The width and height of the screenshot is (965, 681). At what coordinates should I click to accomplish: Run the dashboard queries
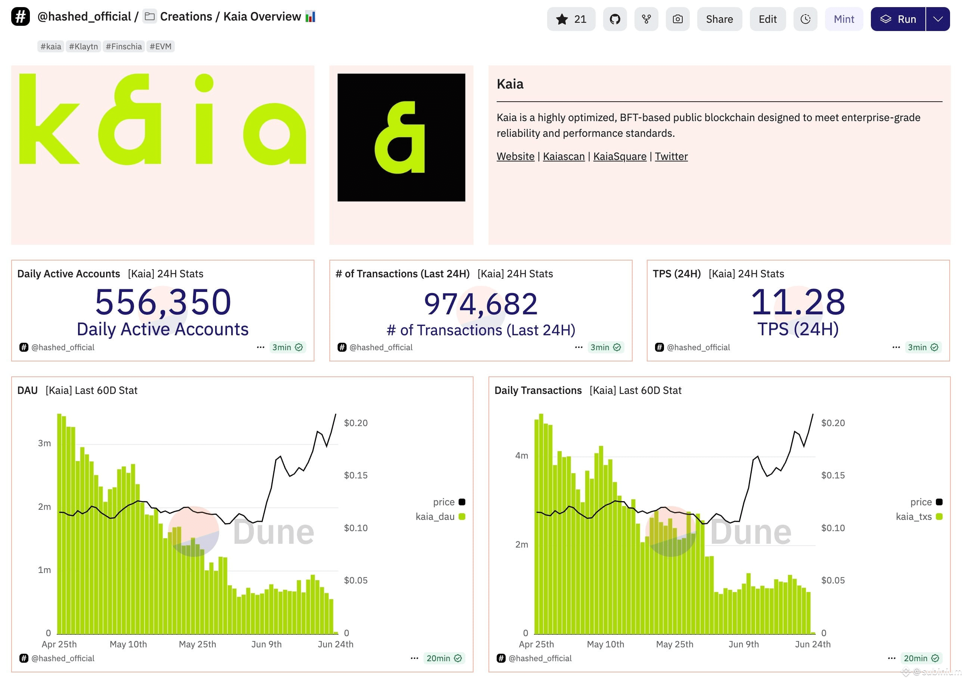click(898, 19)
